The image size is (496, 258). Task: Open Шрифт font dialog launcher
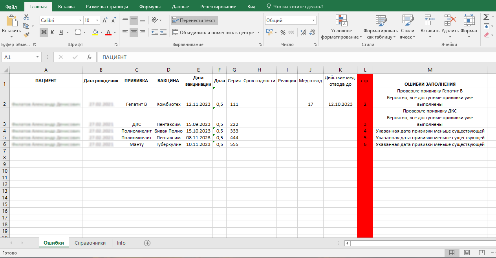point(116,45)
